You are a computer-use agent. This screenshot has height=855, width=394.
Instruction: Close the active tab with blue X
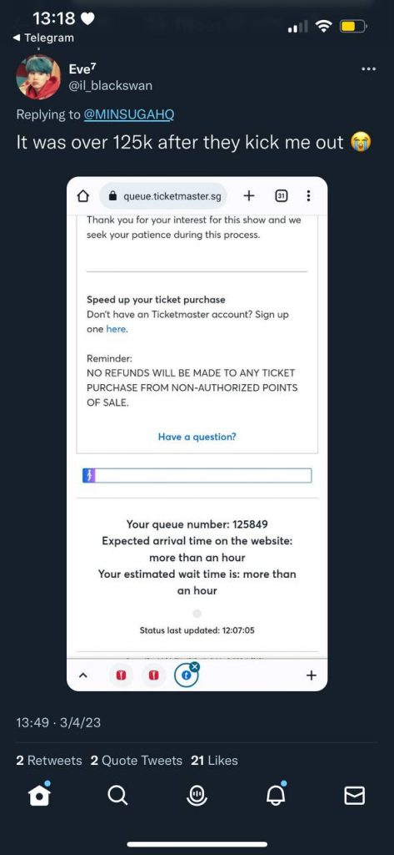click(x=196, y=665)
